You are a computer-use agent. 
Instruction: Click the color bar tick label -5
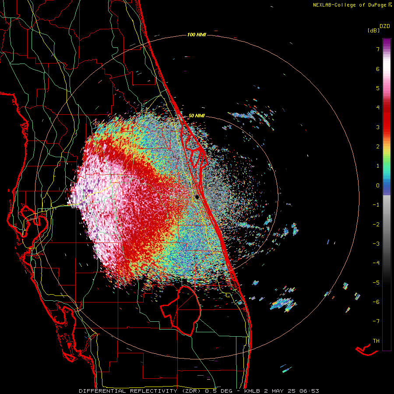(x=376, y=282)
